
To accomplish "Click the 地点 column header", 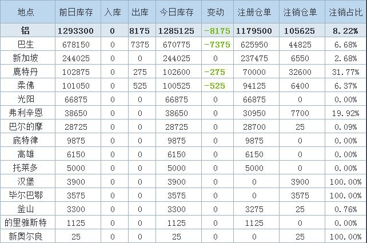I will (26, 12).
